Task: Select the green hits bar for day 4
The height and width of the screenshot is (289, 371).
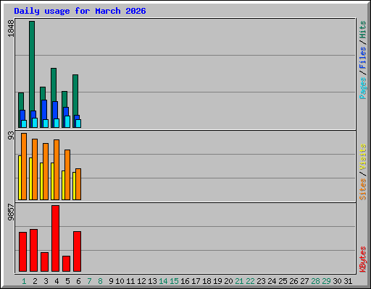Action: click(x=54, y=85)
